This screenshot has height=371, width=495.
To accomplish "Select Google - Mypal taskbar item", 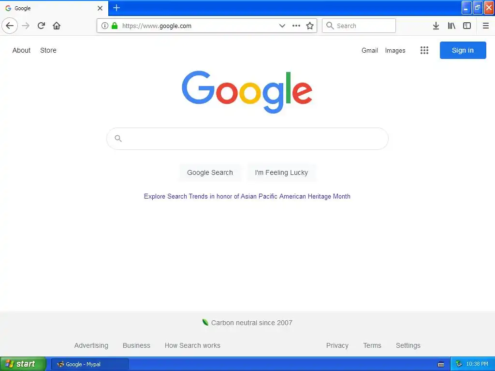I will 90,364.
